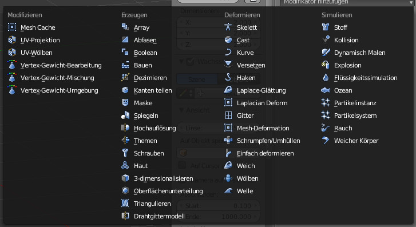Click the Explosion modifier icon
Viewport: 416px width, 227px height.
[x=326, y=65]
